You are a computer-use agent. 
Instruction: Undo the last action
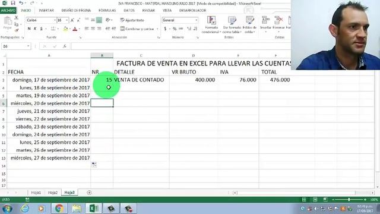(x=21, y=3)
